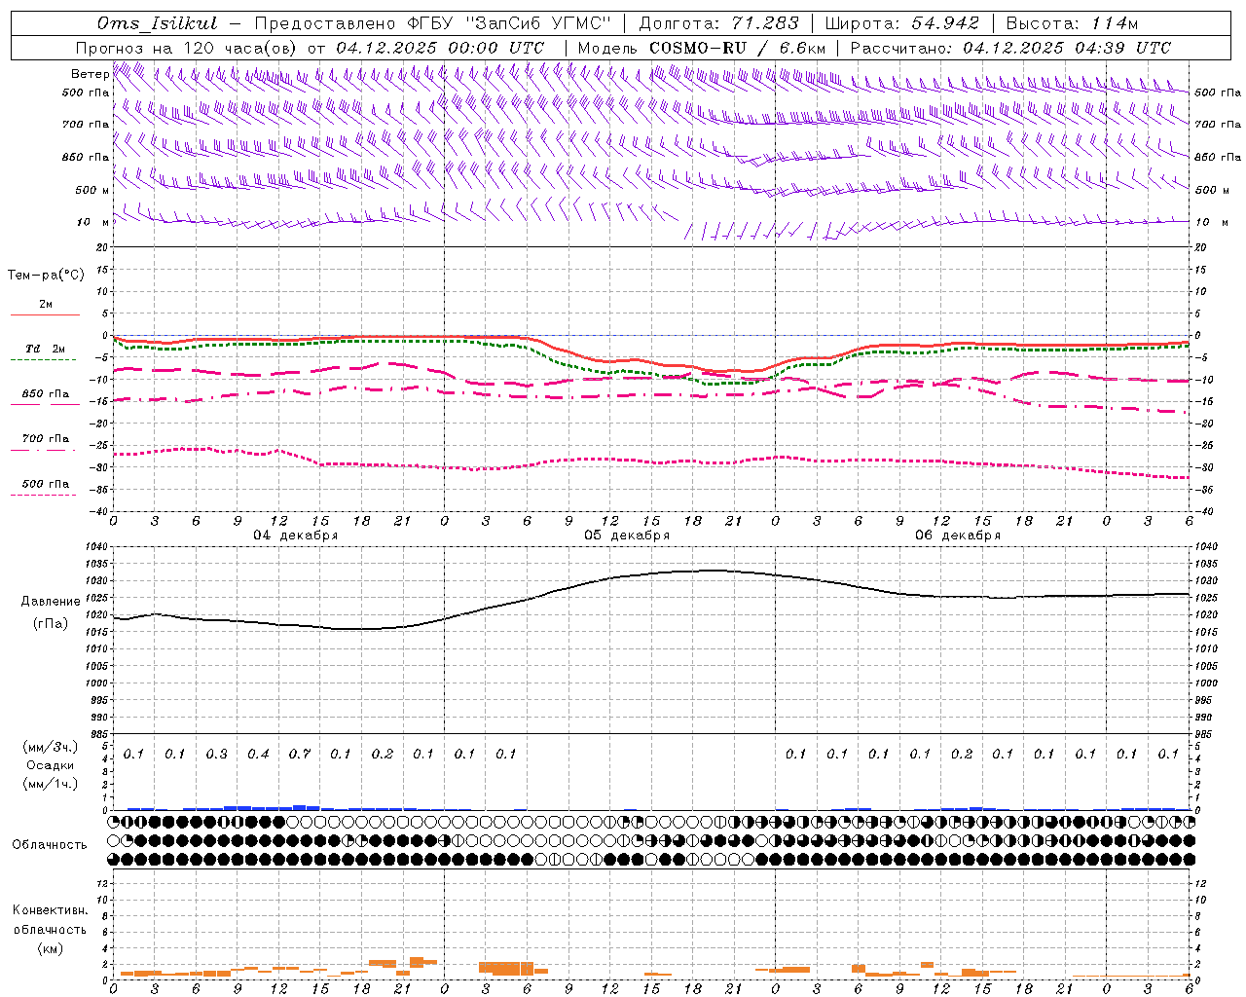Select the 'Прогноз на 120 часа(ов)' text

coord(187,48)
